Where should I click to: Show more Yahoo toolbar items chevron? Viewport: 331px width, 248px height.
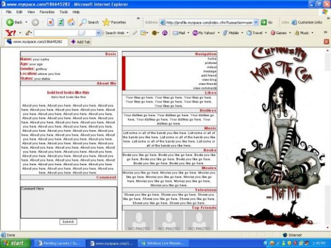[325, 32]
